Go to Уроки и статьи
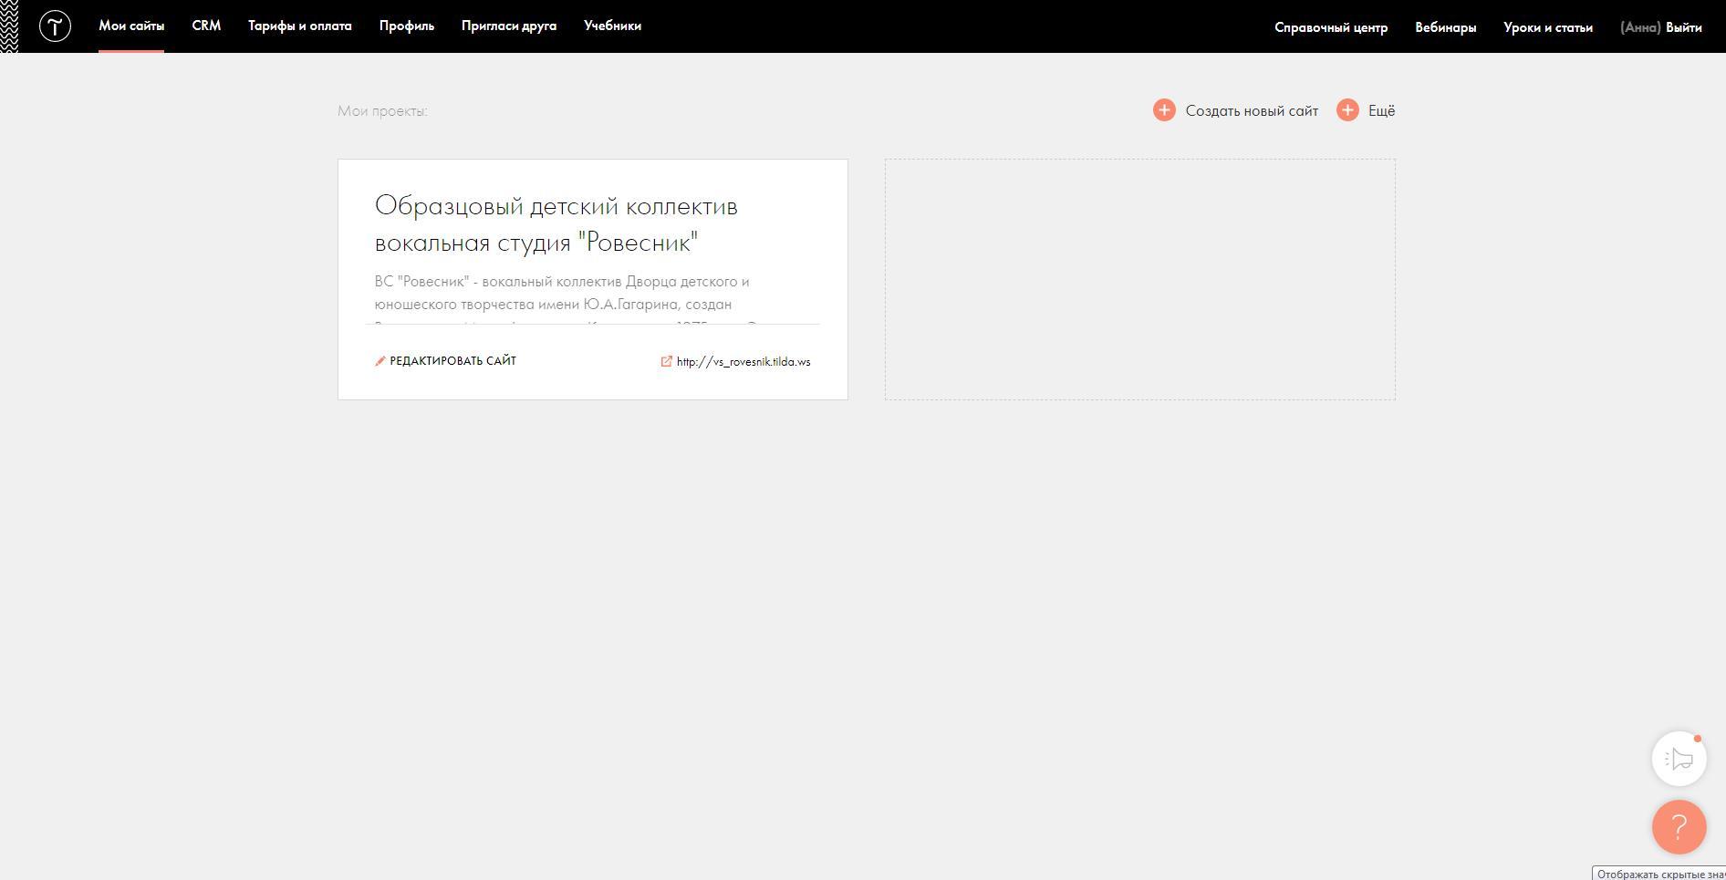1726x880 pixels. point(1547,27)
